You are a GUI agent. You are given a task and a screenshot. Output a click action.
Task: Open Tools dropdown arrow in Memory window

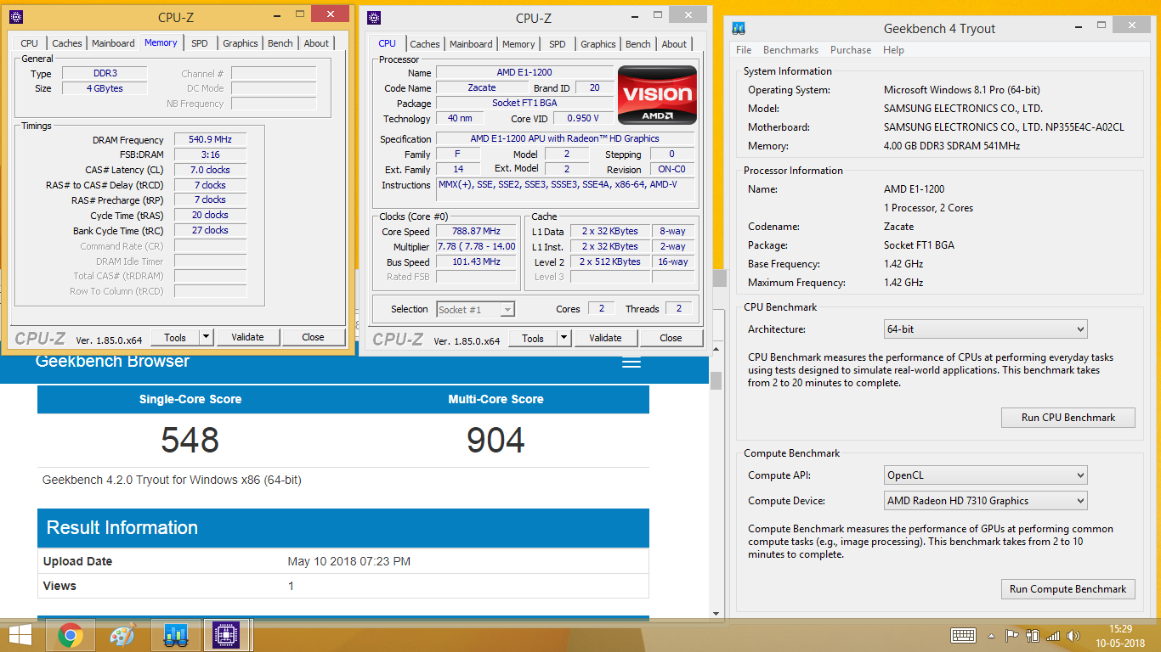click(206, 337)
